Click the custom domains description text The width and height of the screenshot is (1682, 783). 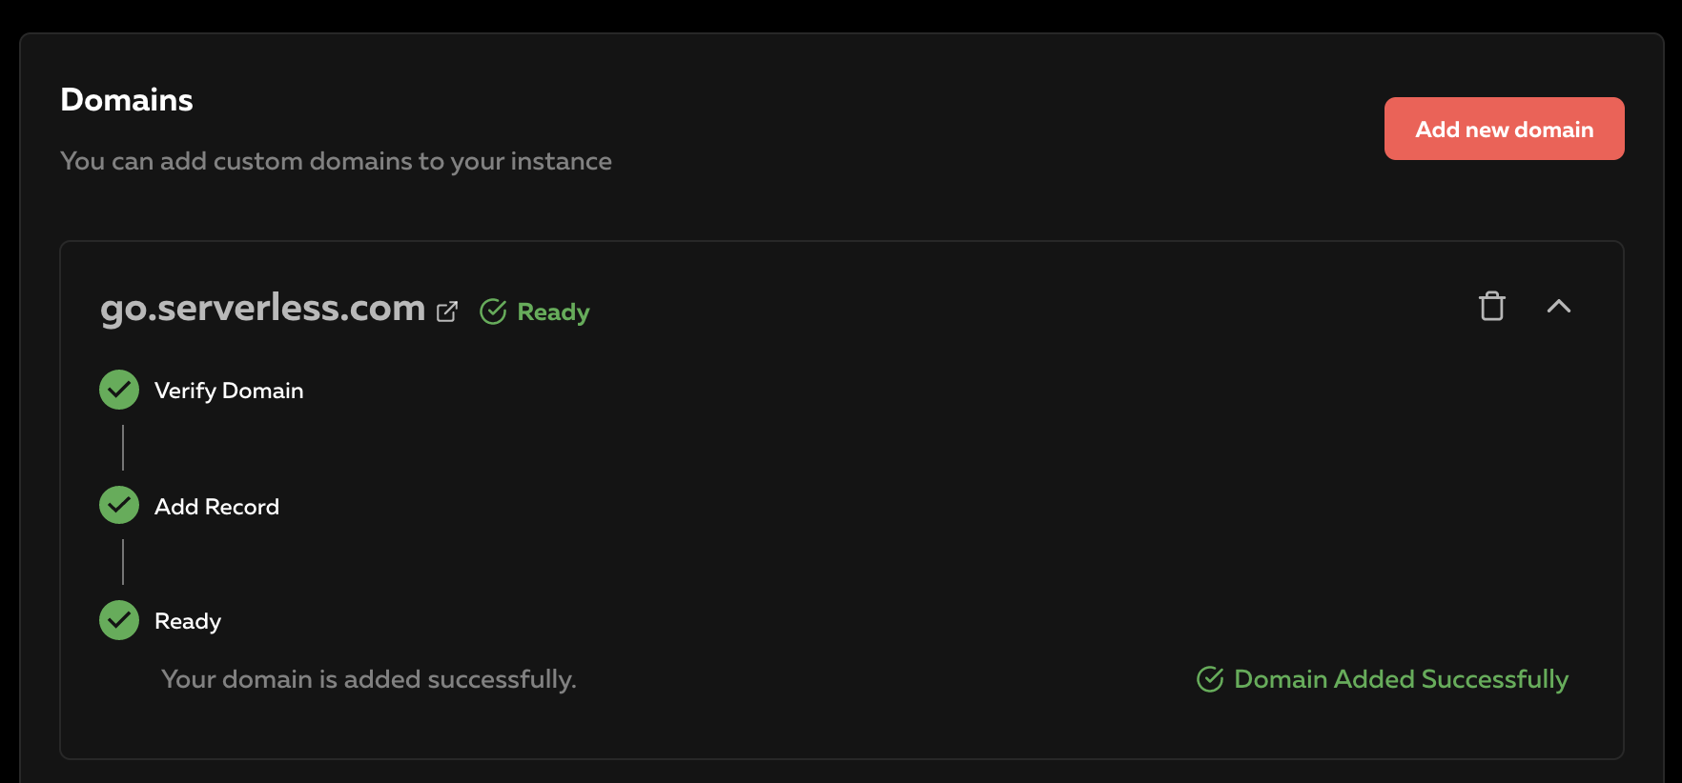point(336,161)
